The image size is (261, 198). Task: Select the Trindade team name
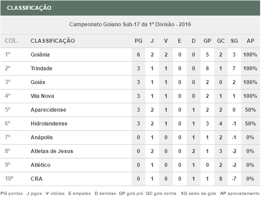pos(41,69)
